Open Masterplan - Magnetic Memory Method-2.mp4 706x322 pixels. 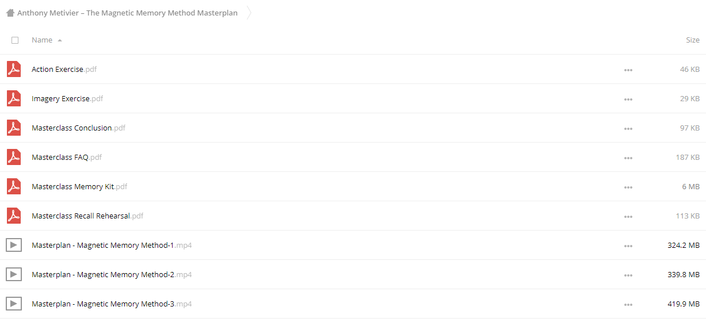[x=112, y=274]
